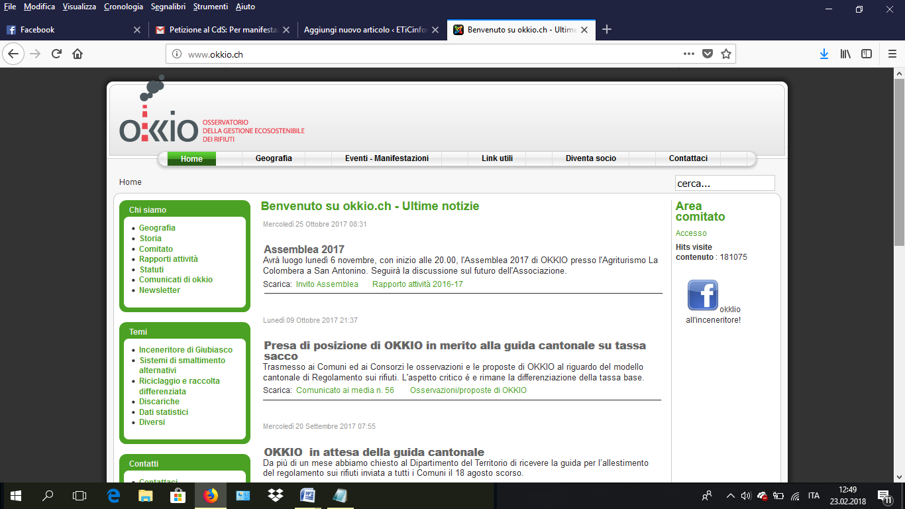Open the Comitato sidebar link
This screenshot has height=509, width=905.
[x=156, y=249]
